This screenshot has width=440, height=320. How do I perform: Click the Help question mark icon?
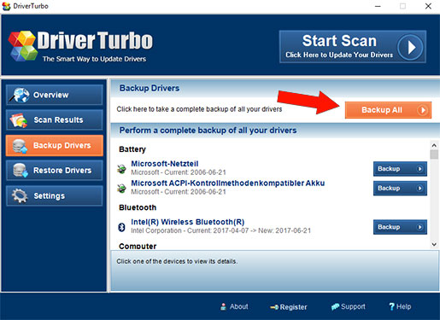pos(392,306)
